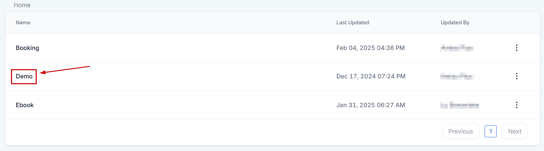Go to the Home breadcrumb
544x151 pixels.
pos(22,5)
